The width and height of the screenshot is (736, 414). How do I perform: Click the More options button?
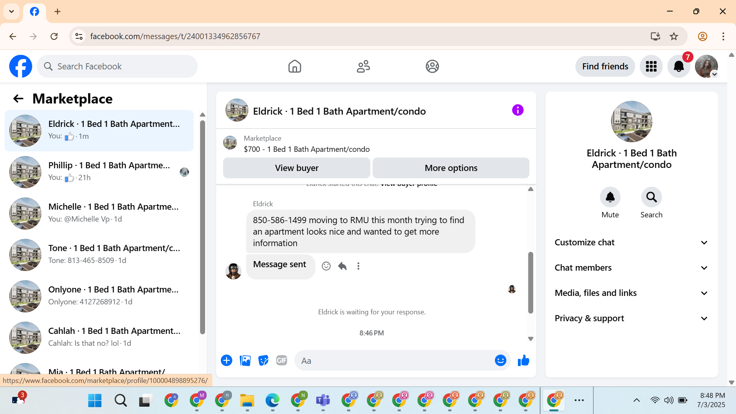click(x=451, y=168)
